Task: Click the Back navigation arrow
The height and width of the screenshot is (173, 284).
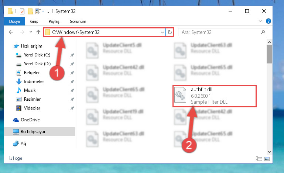Action: coord(11,32)
